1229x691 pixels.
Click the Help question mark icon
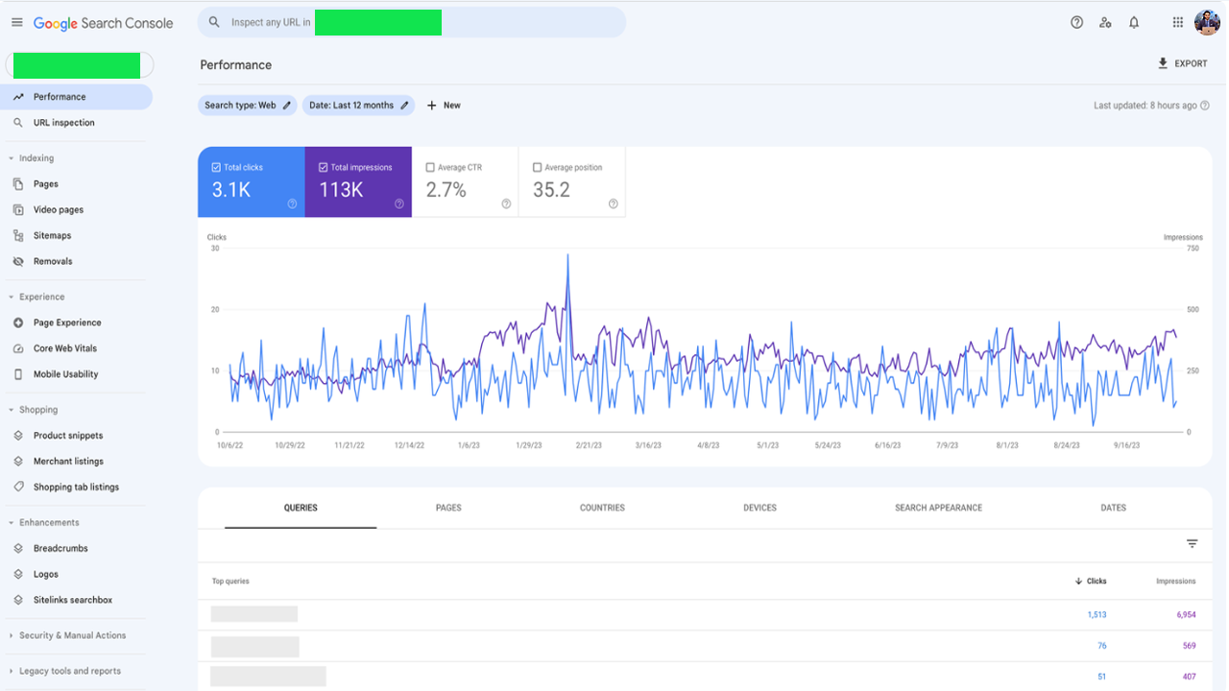click(x=1076, y=22)
